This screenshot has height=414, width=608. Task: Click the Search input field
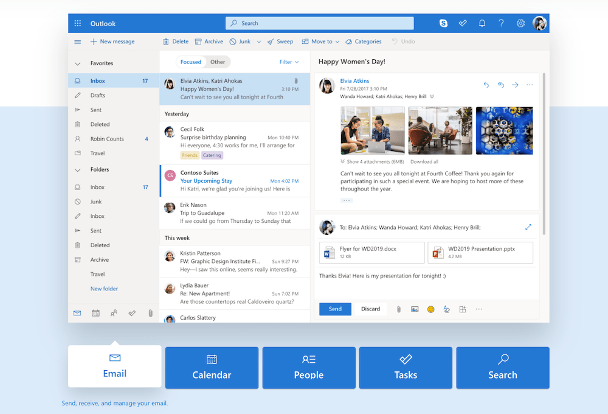tap(320, 23)
